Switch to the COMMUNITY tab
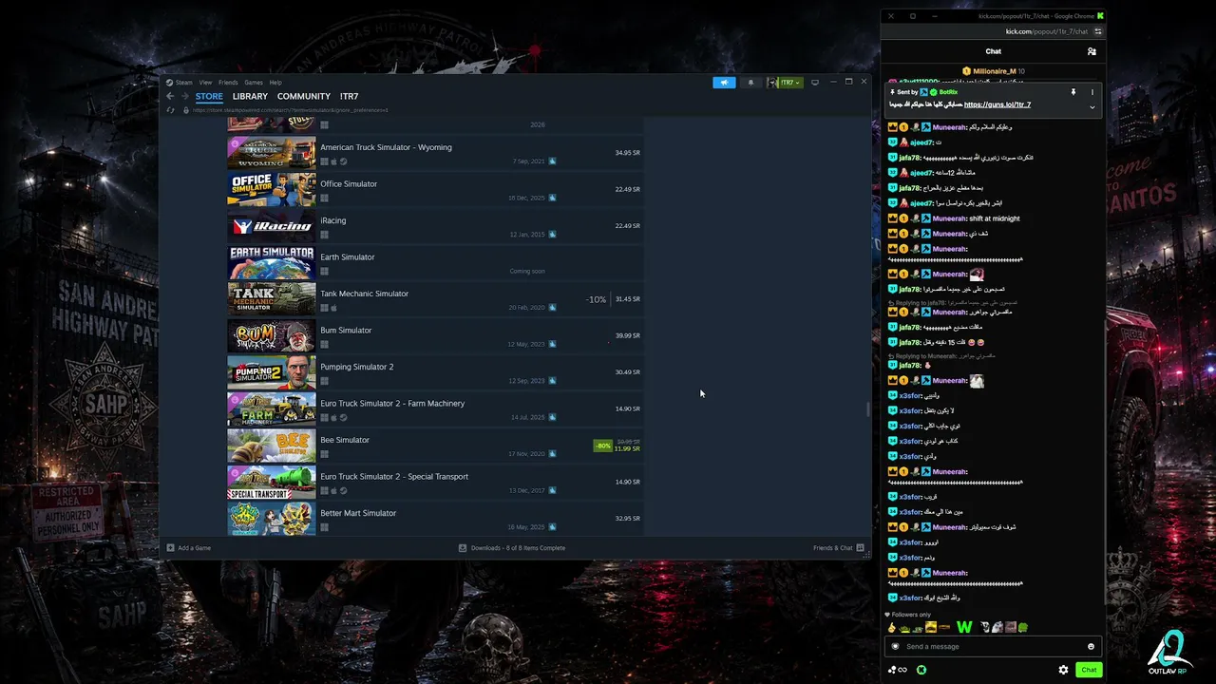This screenshot has width=1216, height=684. click(x=304, y=96)
